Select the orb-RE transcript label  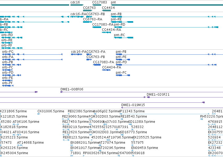click(7, 40)
